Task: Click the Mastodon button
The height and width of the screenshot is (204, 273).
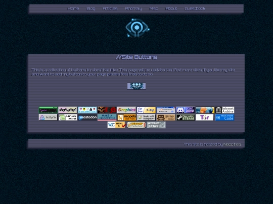Action: tap(87, 117)
